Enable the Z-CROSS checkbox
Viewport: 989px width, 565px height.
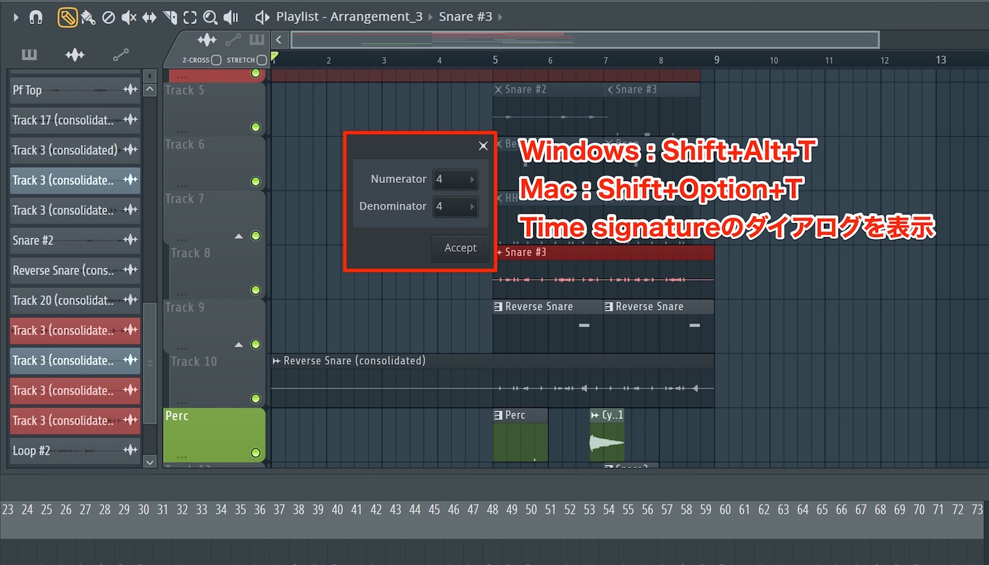click(x=216, y=60)
